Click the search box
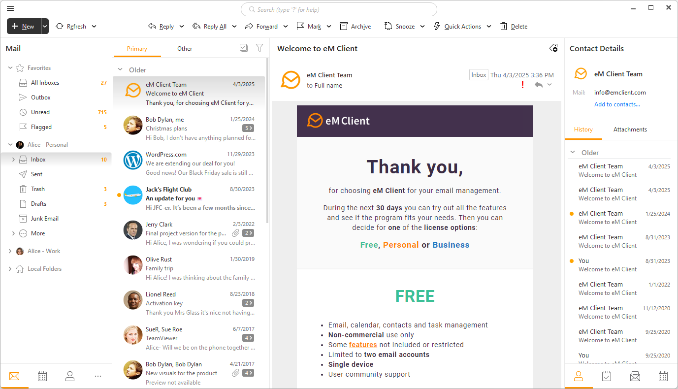Viewport: 678px width, 389px height. pos(339,9)
